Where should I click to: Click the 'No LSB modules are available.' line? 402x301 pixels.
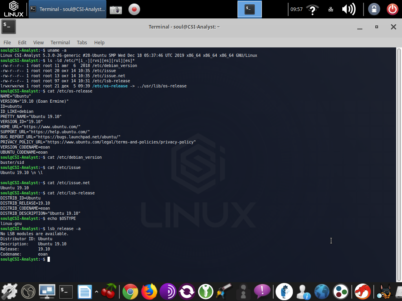[x=35, y=234]
